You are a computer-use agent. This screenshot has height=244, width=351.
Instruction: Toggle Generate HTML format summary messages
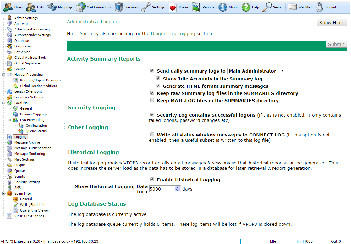coord(158,86)
